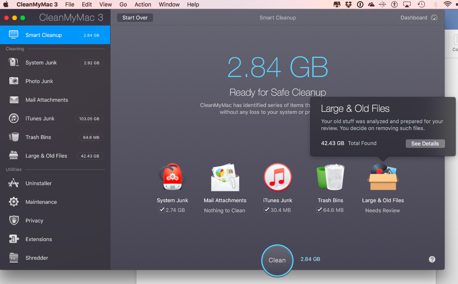458x284 pixels.
Task: Deselect iTunes Junk 30.4 MB for cleanup
Action: (x=266, y=210)
